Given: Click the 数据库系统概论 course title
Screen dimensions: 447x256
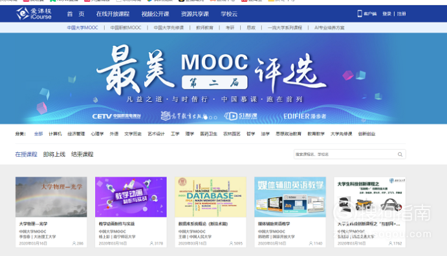Looking at the screenshot, I should [x=203, y=224].
